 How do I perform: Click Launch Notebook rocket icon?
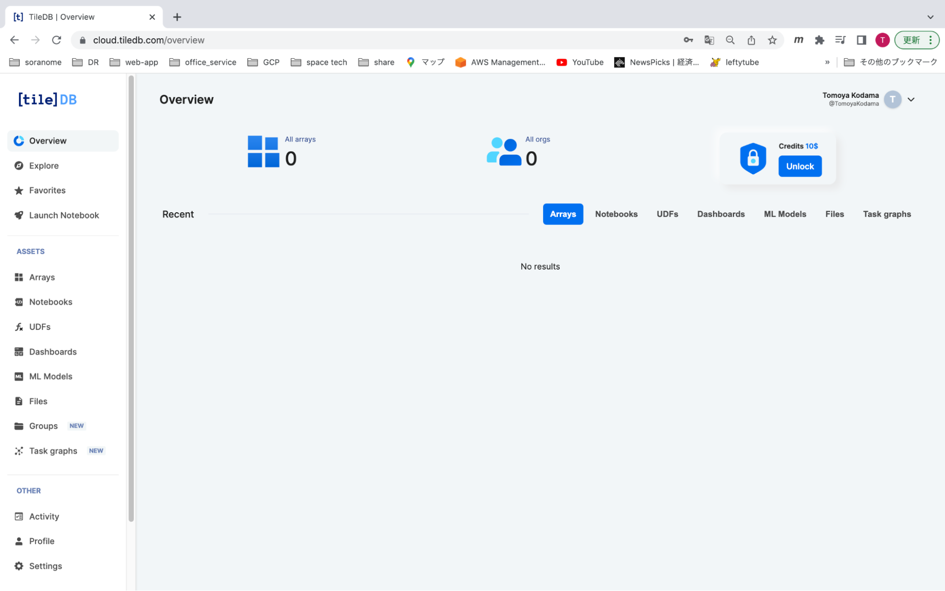coord(19,215)
